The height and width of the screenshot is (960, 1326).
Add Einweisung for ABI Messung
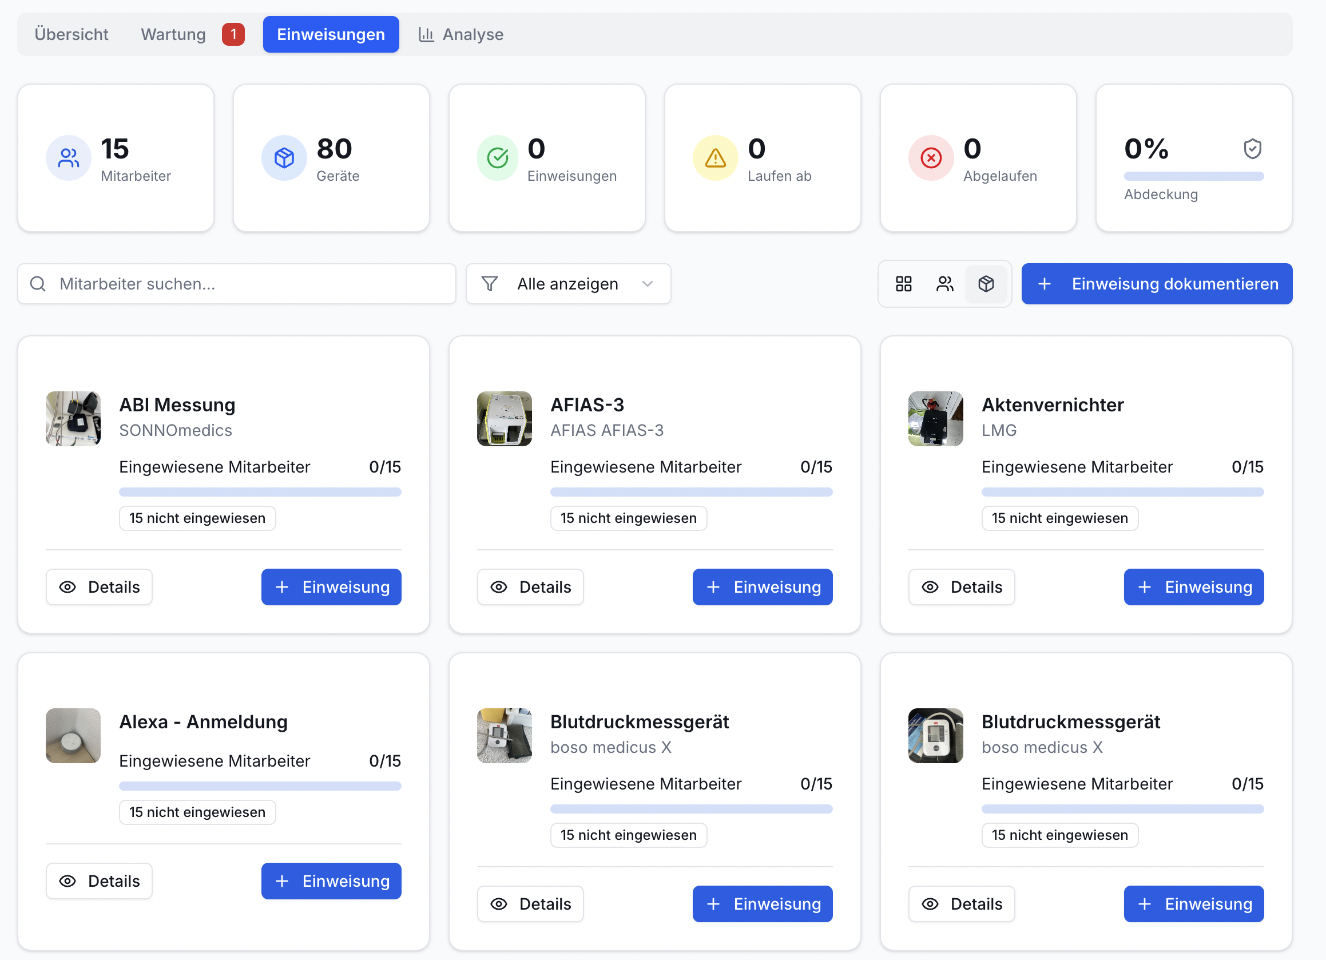point(332,587)
